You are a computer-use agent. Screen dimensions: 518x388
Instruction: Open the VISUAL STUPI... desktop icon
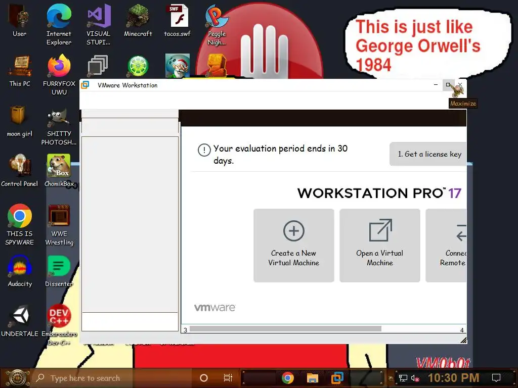99,25
